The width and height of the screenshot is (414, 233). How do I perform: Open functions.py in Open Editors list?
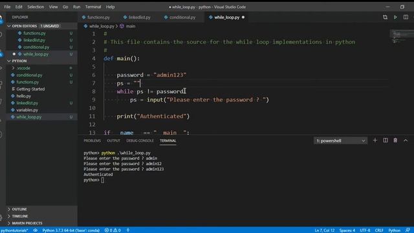coord(34,33)
